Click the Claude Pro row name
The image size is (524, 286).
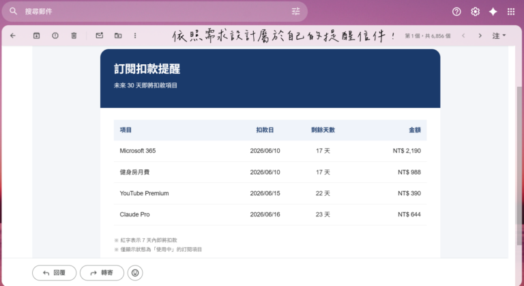coord(134,214)
